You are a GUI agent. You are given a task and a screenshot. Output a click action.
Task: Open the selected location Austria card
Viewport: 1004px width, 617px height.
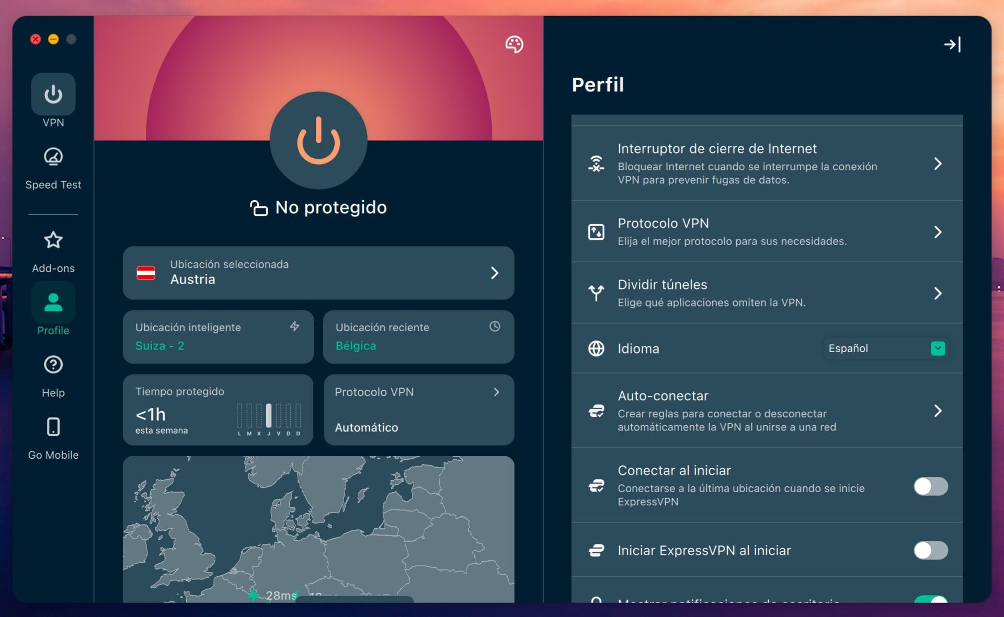[x=318, y=273]
